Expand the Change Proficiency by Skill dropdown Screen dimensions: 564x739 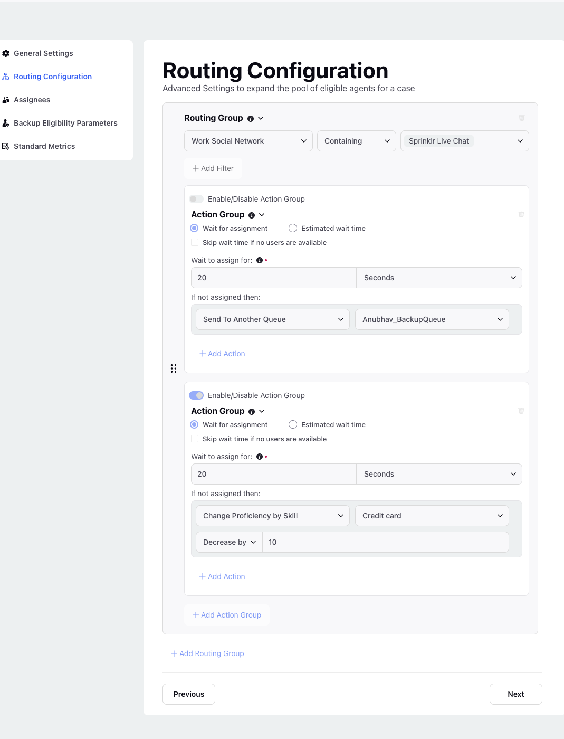coord(273,516)
